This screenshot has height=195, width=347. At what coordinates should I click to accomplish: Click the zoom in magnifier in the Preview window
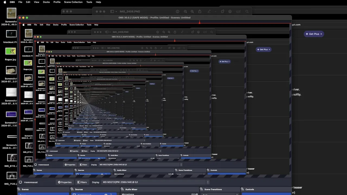tap(192, 12)
